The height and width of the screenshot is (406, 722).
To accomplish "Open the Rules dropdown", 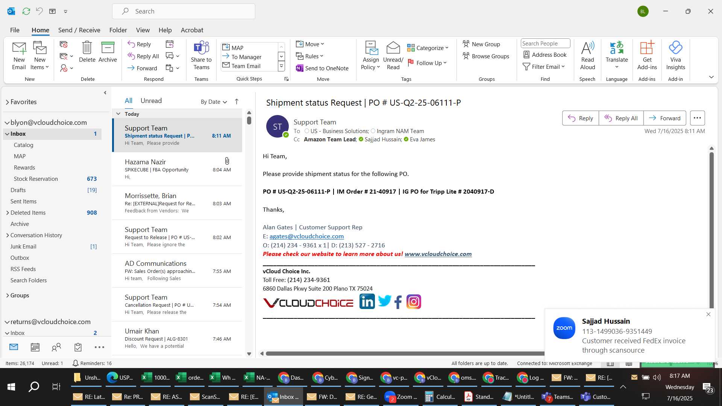I will 309,56.
